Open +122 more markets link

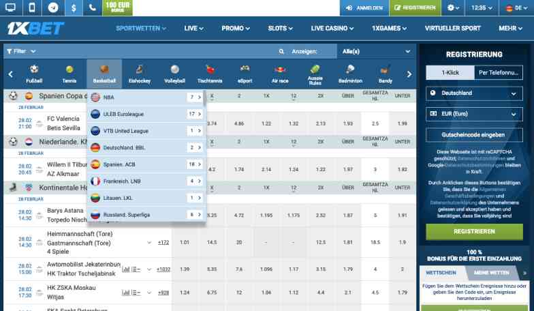pos(163,243)
